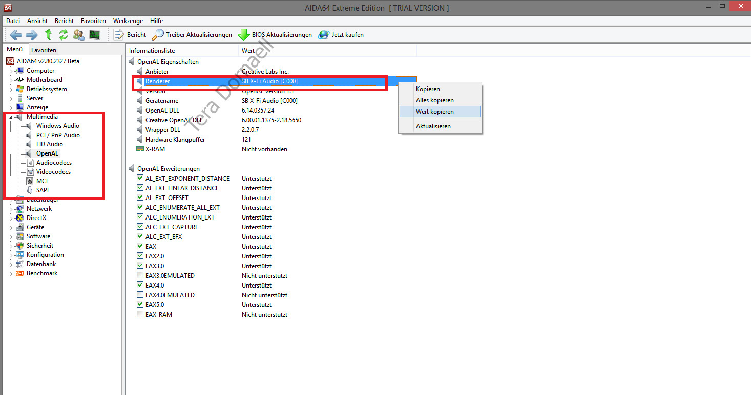Click the Jetzt kaufen toolbar button
751x395 pixels.
pyautogui.click(x=341, y=35)
